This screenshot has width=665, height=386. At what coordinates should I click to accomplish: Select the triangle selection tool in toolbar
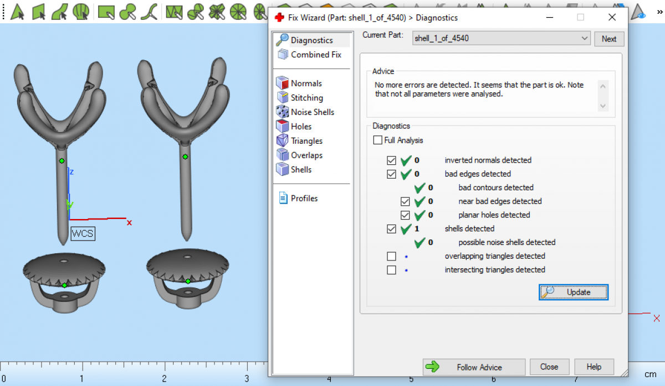pyautogui.click(x=18, y=11)
